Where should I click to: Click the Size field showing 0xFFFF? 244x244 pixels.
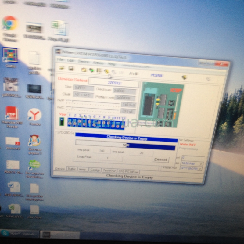coord(84,88)
